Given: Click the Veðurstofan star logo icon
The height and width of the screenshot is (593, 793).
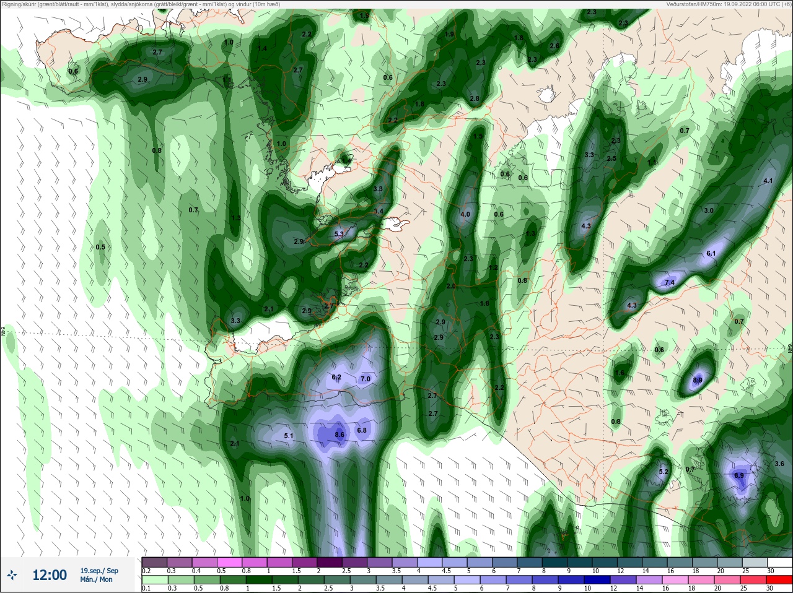Looking at the screenshot, I should coord(12,575).
